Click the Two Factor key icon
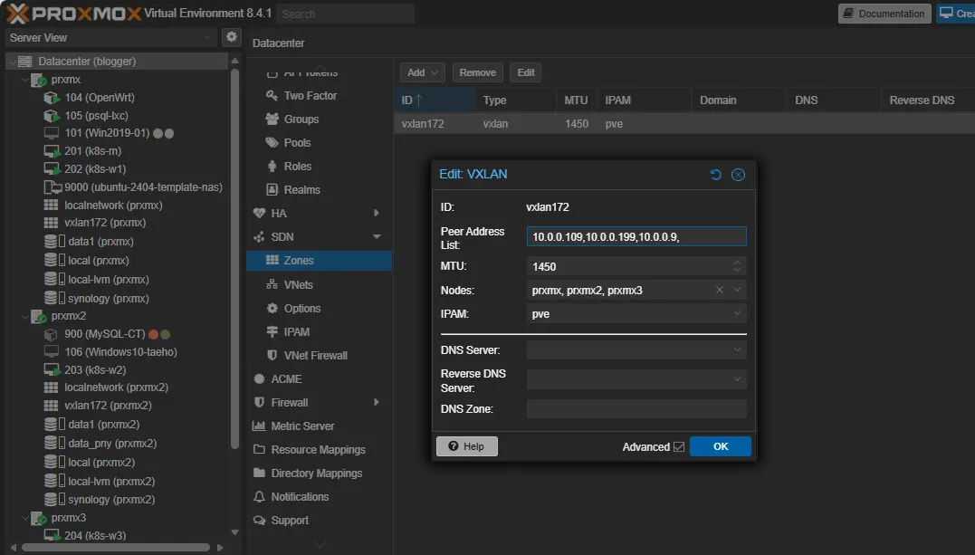 click(x=272, y=95)
